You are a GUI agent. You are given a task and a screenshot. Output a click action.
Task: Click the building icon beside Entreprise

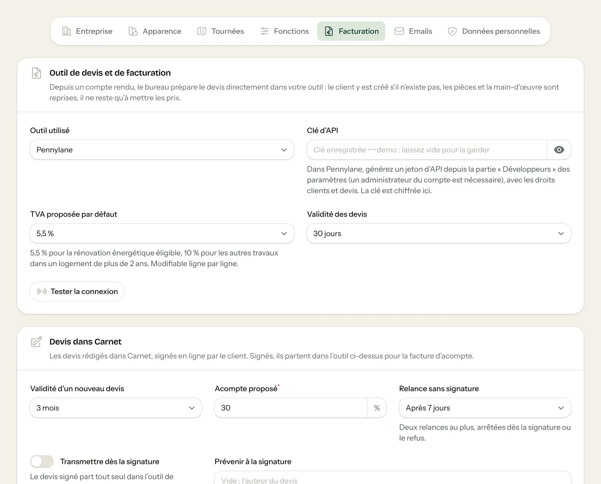click(x=66, y=31)
